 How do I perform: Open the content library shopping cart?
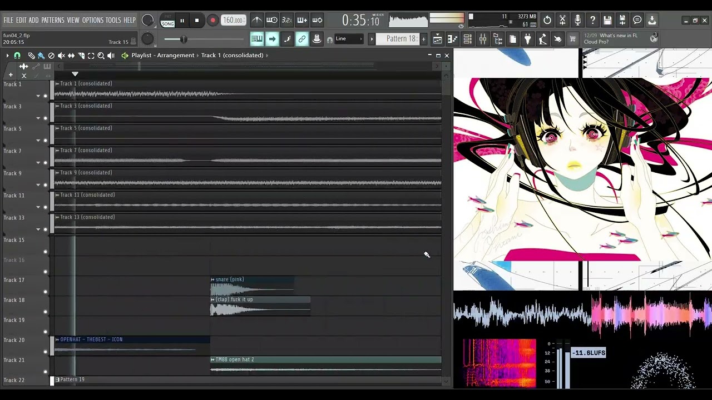coord(573,39)
